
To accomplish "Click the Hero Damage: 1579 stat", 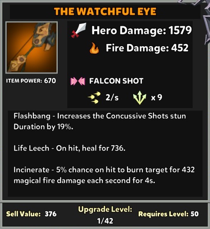I will (x=142, y=31).
